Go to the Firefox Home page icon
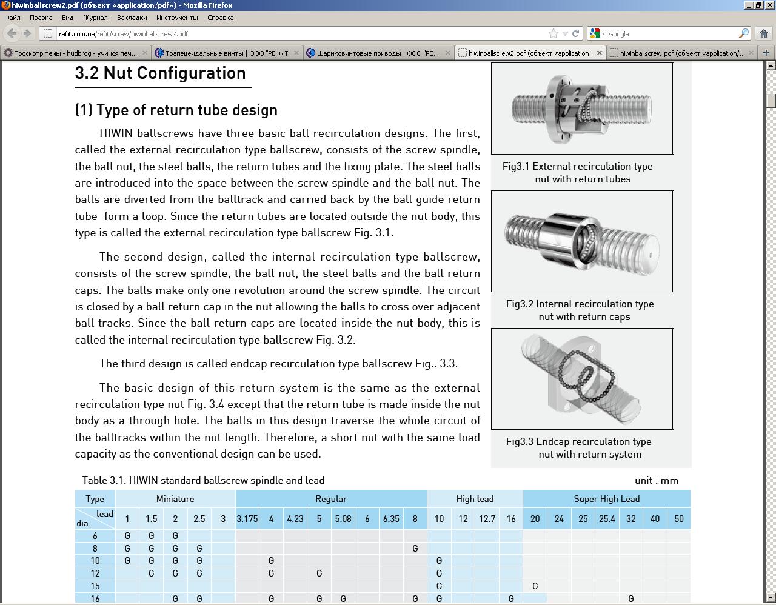This screenshot has width=776, height=605. point(764,34)
